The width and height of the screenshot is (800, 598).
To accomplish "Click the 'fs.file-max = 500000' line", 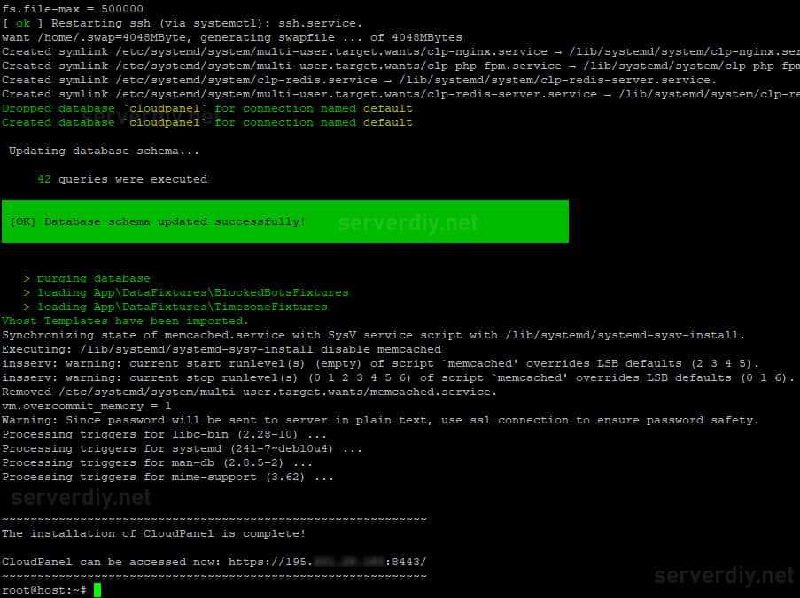I will click(x=73, y=9).
